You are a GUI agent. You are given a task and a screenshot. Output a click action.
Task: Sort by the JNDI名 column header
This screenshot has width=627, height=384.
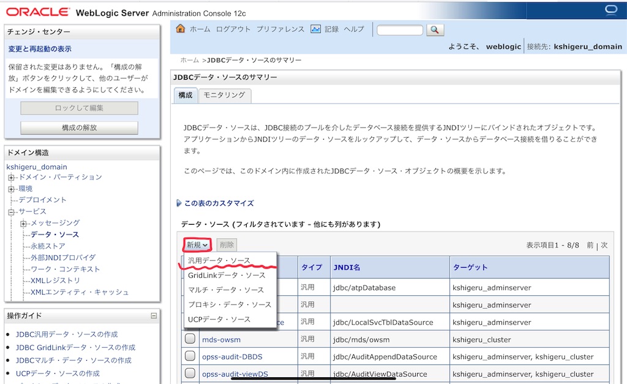point(347,267)
